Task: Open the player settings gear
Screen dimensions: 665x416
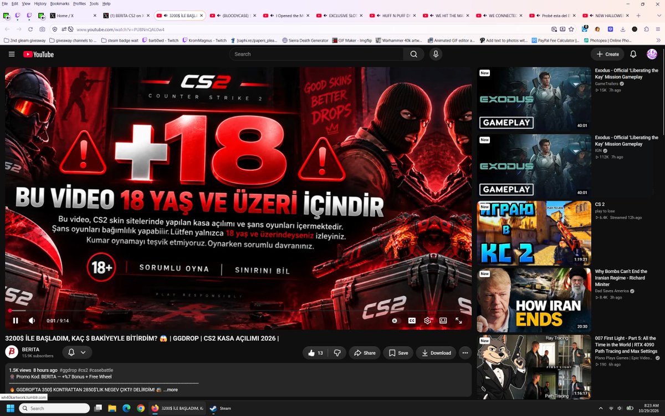Action: click(427, 321)
